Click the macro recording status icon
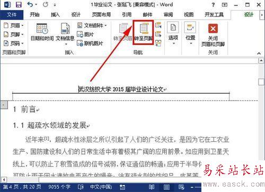 coord(122,187)
